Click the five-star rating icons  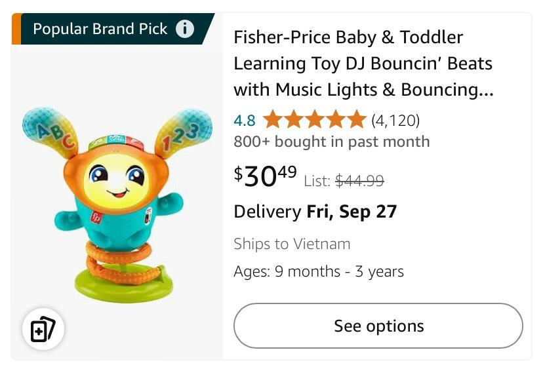(x=313, y=120)
